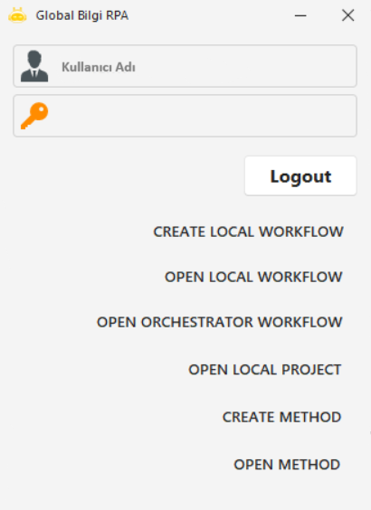Screen dimensions: 371x510
Task: Start a new local workflow
Action: pos(248,231)
